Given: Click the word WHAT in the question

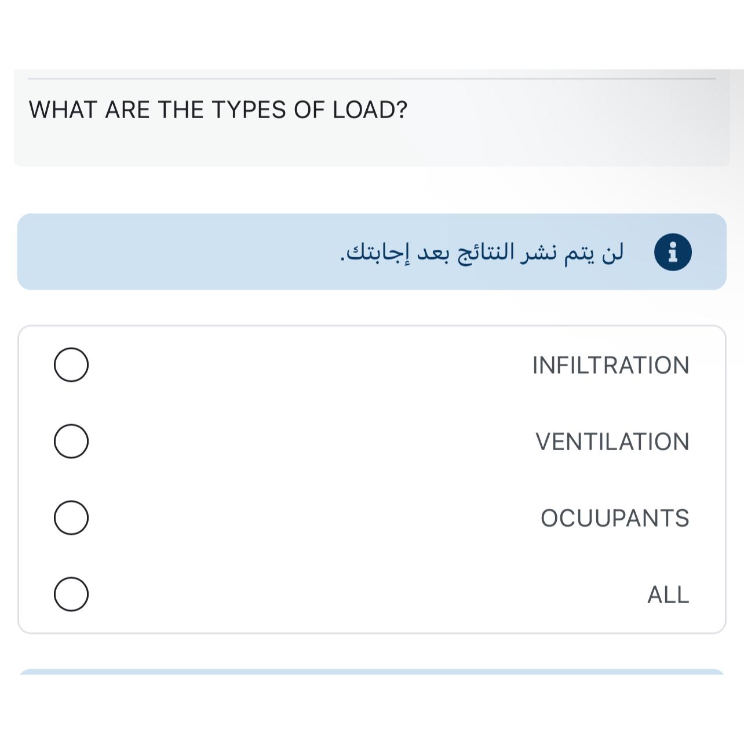Looking at the screenshot, I should pos(63,110).
